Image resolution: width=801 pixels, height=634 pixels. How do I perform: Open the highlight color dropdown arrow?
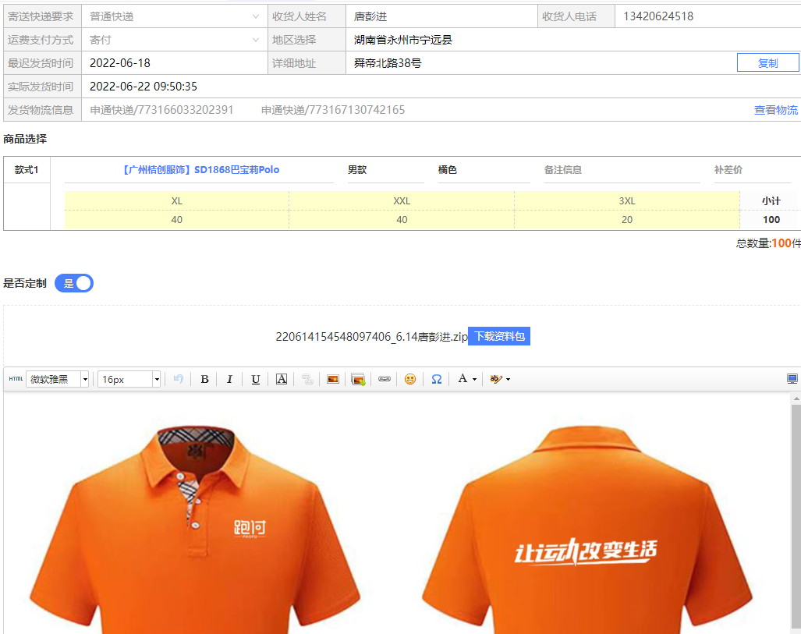(508, 380)
